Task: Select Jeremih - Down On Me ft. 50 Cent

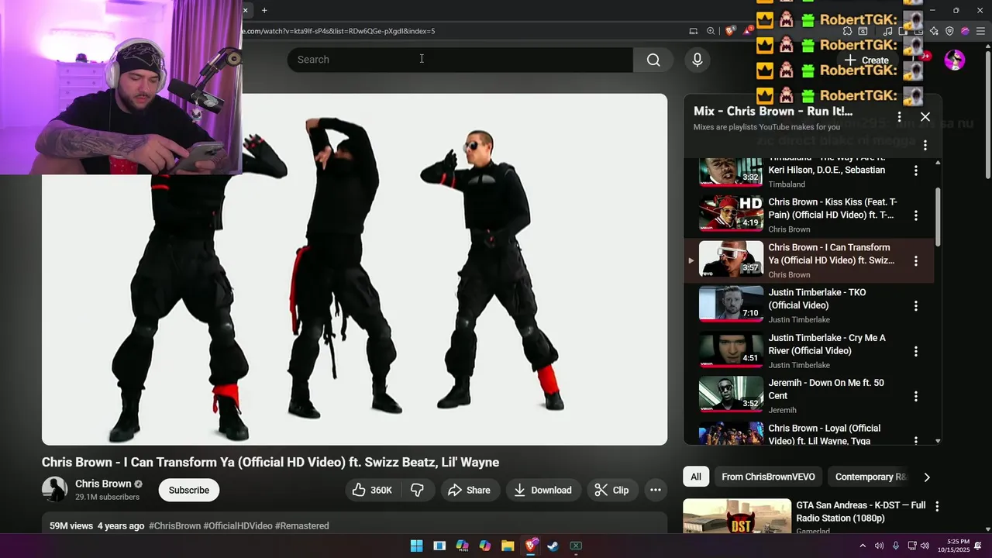Action: coord(826,389)
